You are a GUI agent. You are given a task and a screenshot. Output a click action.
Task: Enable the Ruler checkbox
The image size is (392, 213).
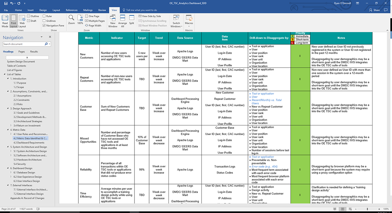coord(44,16)
